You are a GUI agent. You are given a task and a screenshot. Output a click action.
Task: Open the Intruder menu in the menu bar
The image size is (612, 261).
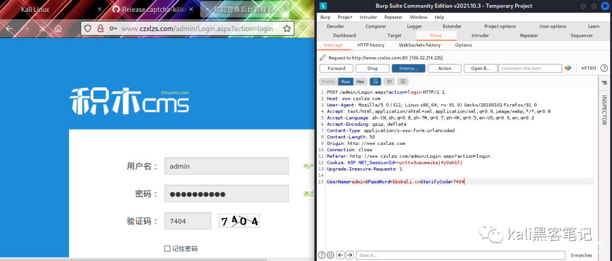[x=368, y=17]
